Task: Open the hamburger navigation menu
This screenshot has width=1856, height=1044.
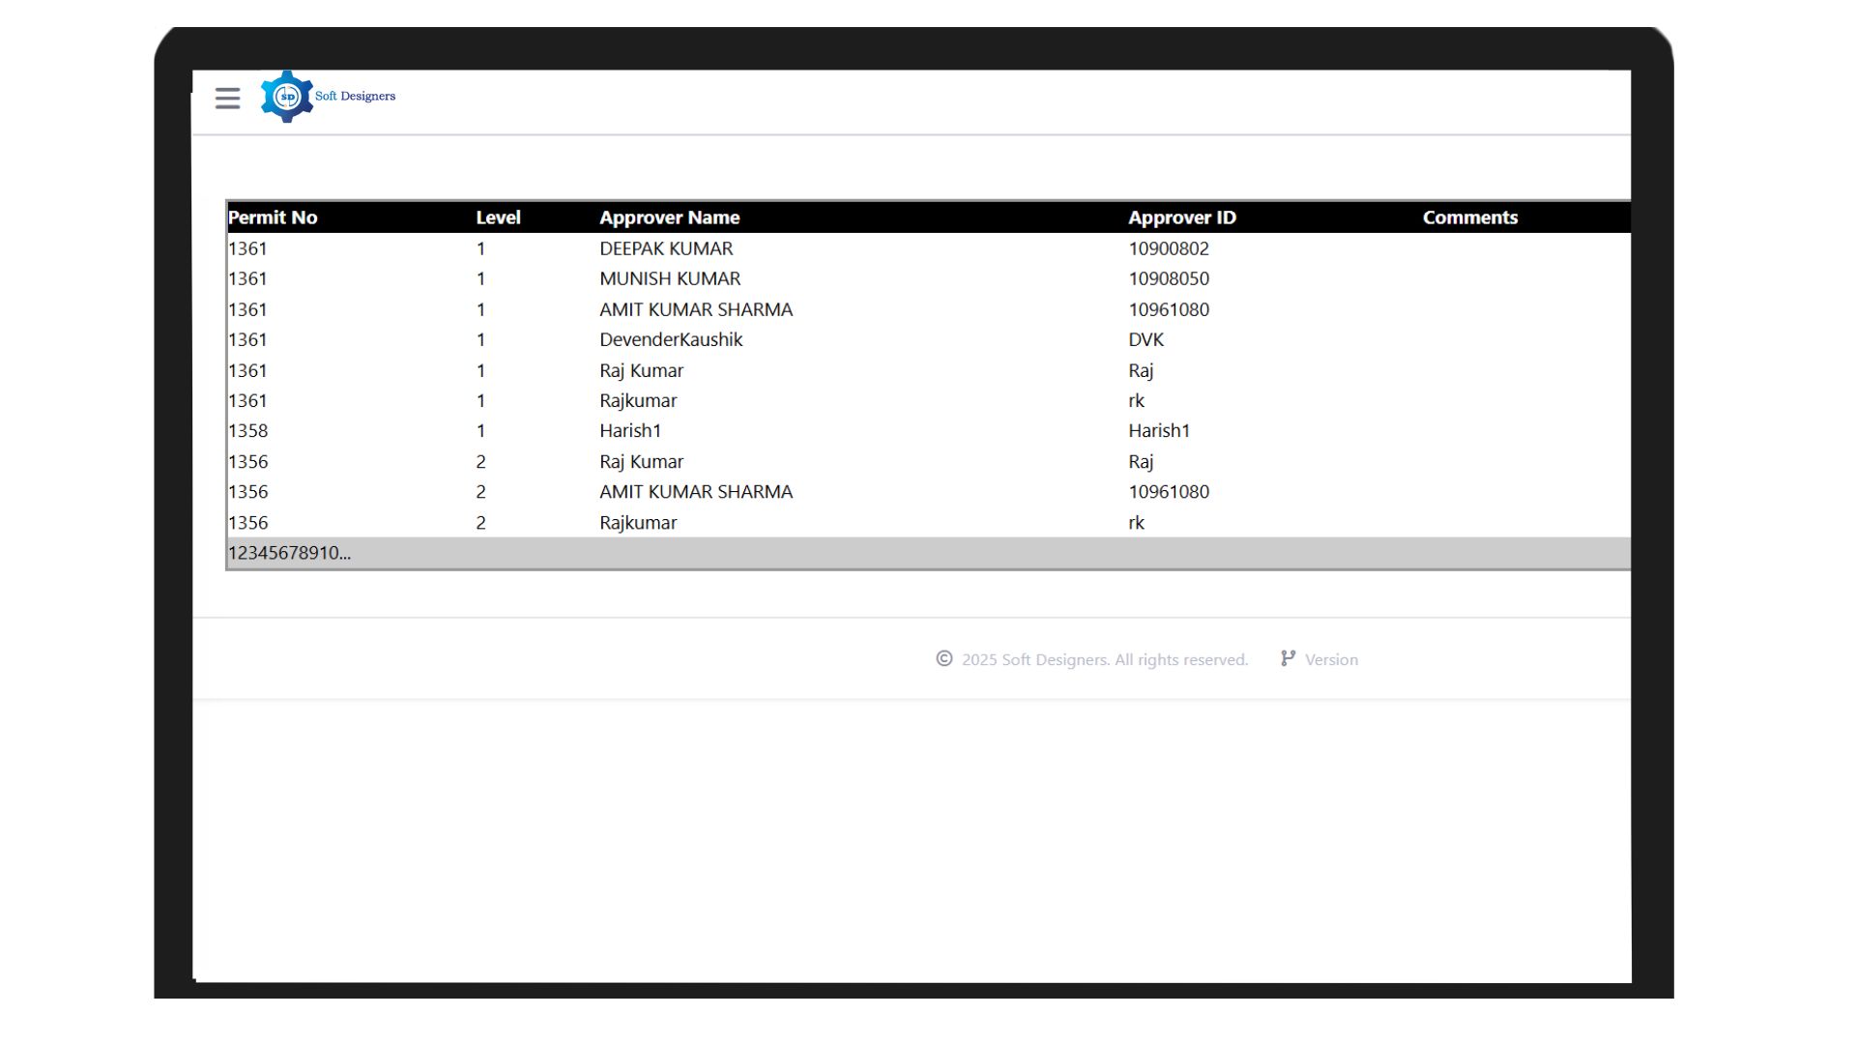Action: coord(228,98)
